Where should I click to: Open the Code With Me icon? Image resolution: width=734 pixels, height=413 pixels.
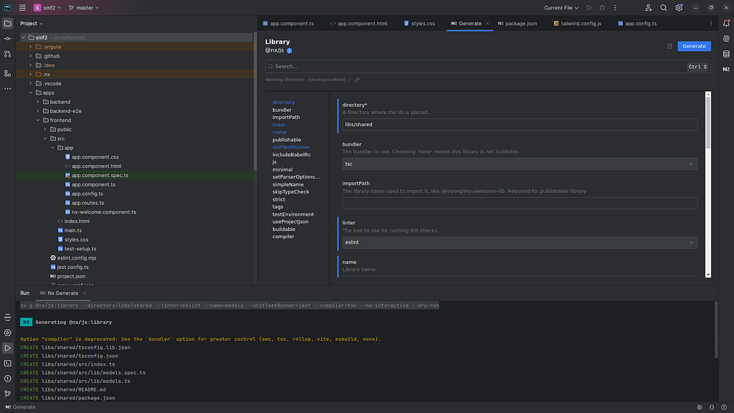[648, 7]
